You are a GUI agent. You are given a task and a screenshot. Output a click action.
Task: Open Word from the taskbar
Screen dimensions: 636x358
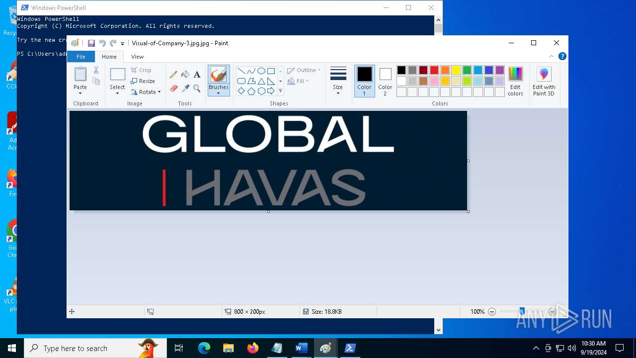(301, 348)
